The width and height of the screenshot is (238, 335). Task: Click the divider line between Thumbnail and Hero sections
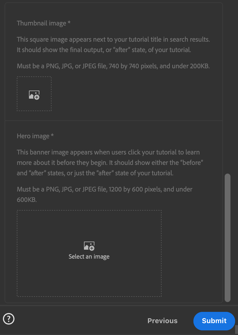pos(114,121)
